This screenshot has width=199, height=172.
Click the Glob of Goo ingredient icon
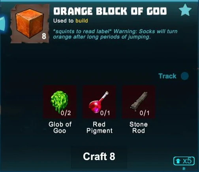pos(60,102)
